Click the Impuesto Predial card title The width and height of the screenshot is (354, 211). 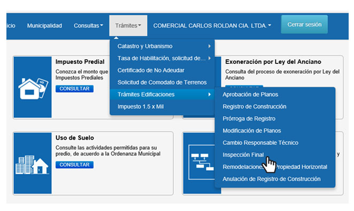80,62
